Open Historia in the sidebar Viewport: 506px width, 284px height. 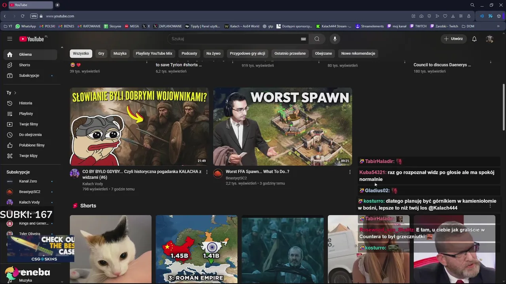coord(30,103)
